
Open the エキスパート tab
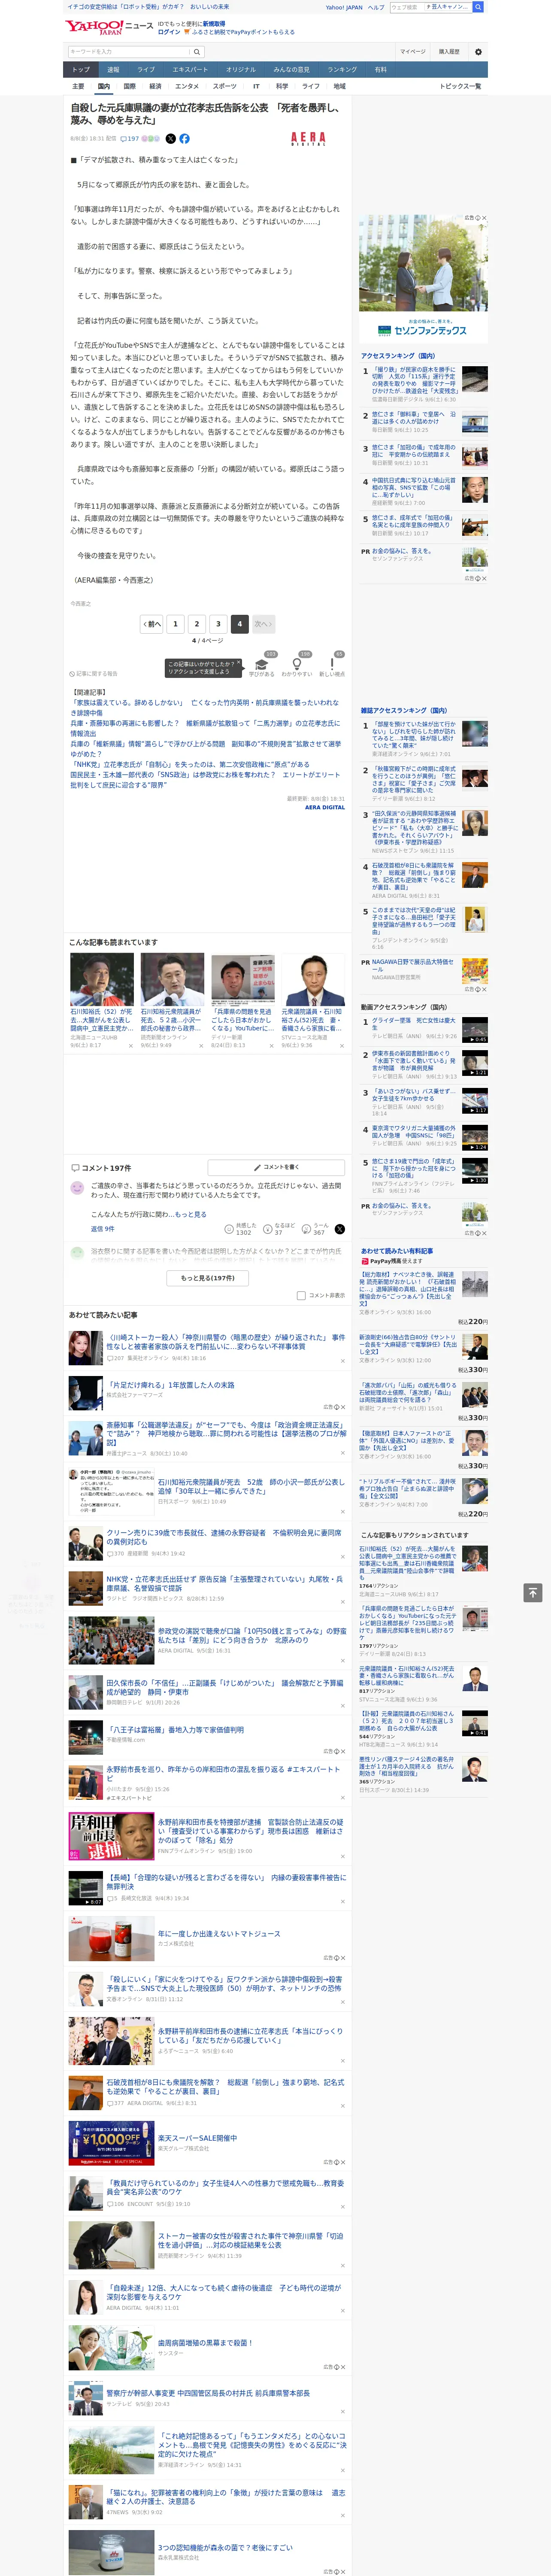tap(190, 70)
